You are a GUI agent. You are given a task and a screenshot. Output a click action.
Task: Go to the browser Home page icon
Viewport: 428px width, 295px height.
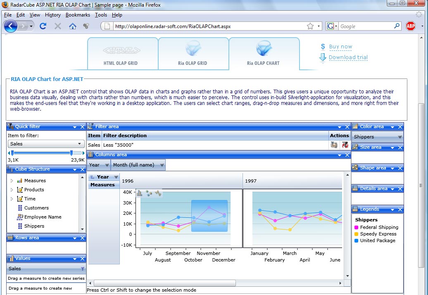coord(72,26)
